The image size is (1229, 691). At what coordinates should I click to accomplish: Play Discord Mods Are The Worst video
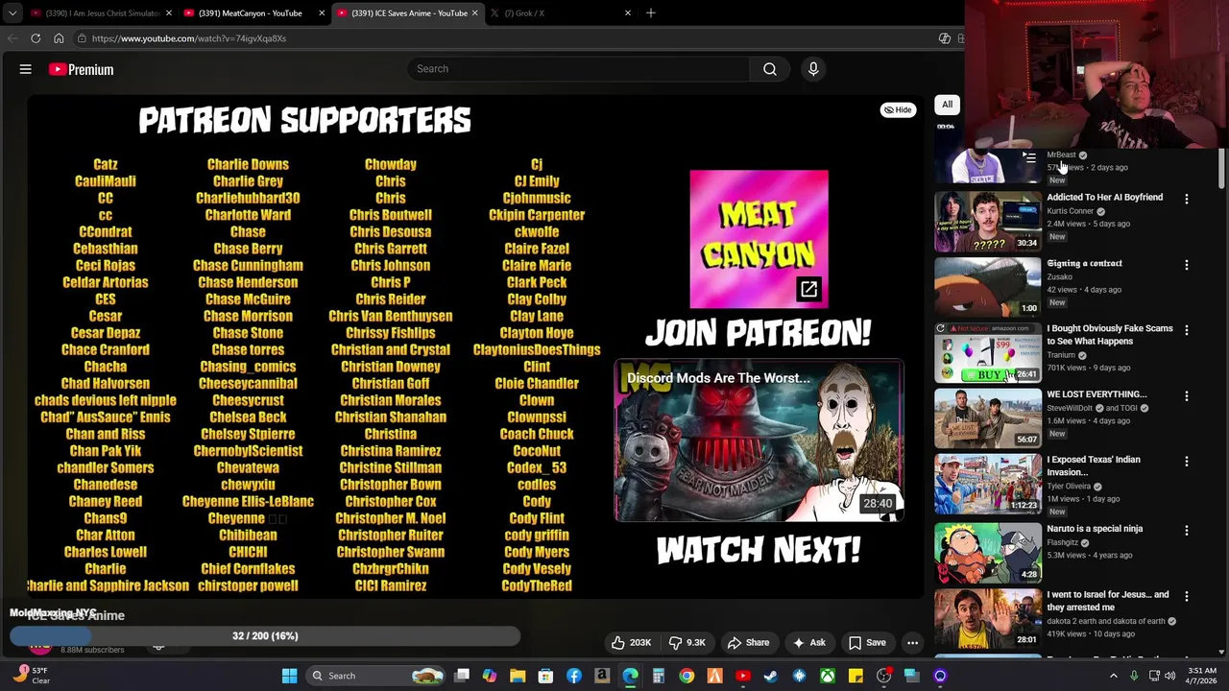pyautogui.click(x=759, y=441)
